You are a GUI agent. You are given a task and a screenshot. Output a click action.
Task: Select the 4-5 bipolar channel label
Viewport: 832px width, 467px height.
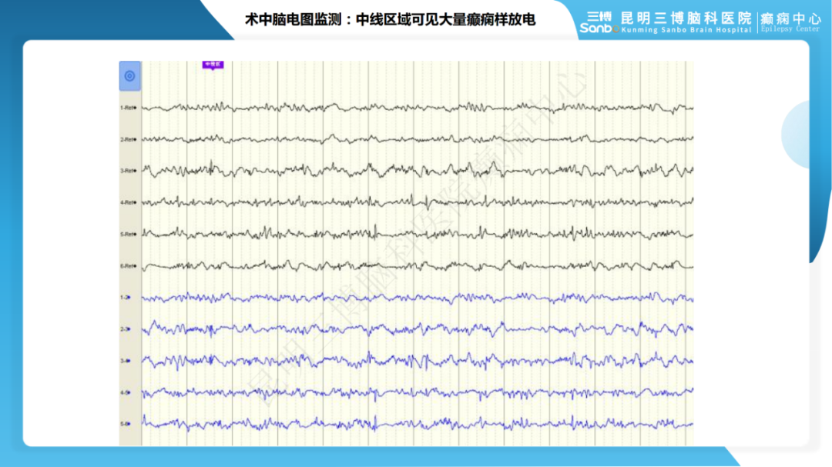pos(126,393)
